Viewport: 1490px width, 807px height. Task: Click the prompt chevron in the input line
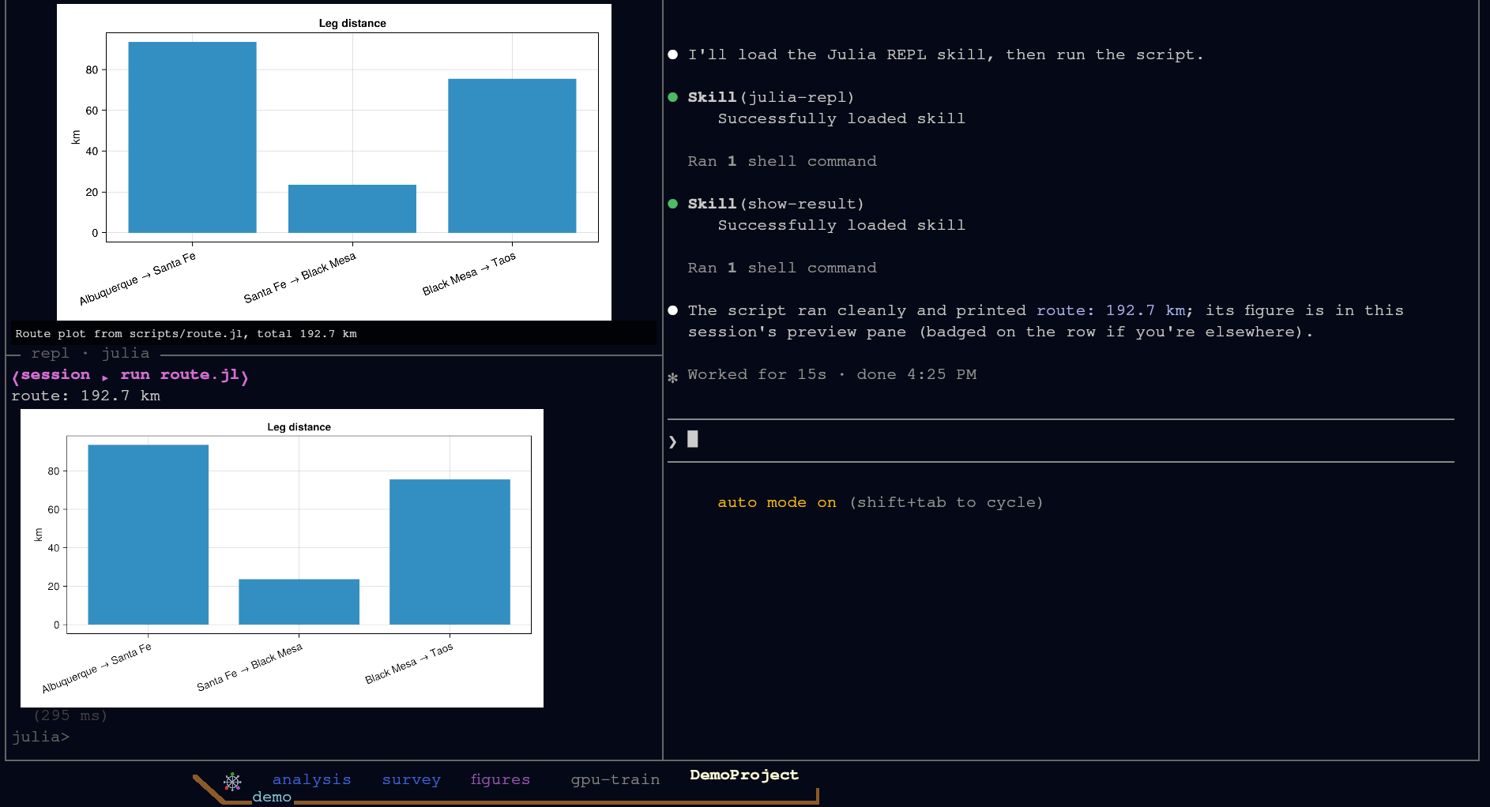tap(673, 441)
